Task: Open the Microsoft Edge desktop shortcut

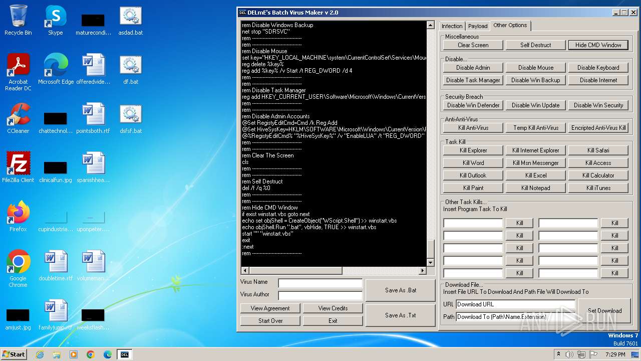Action: tap(56, 69)
